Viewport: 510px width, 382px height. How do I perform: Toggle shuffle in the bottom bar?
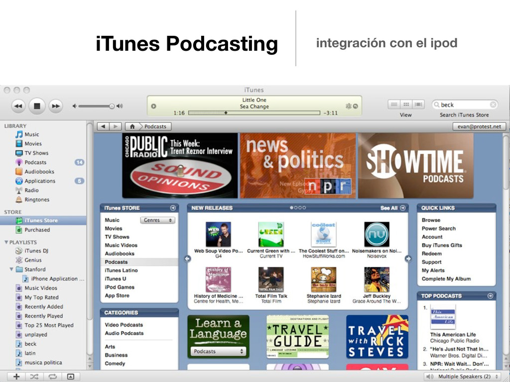(x=34, y=377)
